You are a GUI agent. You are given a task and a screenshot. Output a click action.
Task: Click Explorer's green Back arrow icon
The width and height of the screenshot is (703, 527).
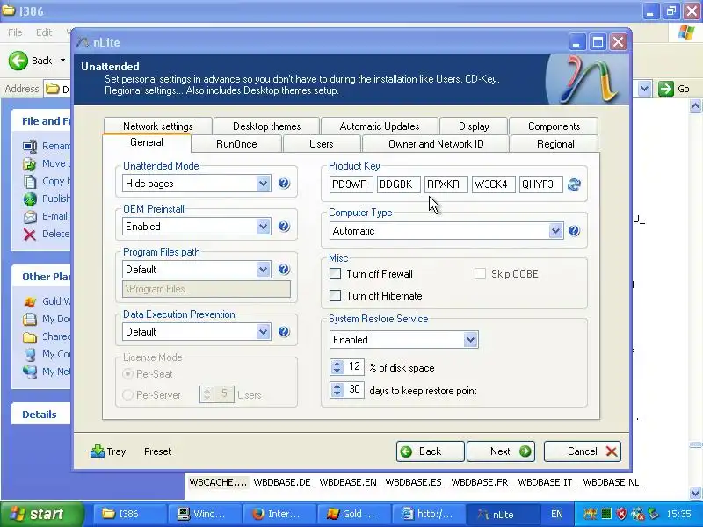18,61
